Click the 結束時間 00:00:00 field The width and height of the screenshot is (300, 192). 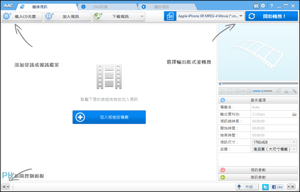274,135
